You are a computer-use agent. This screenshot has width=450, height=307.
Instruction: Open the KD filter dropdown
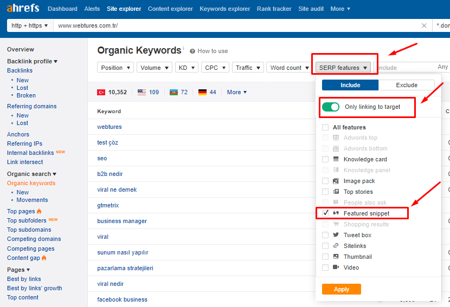pyautogui.click(x=187, y=68)
